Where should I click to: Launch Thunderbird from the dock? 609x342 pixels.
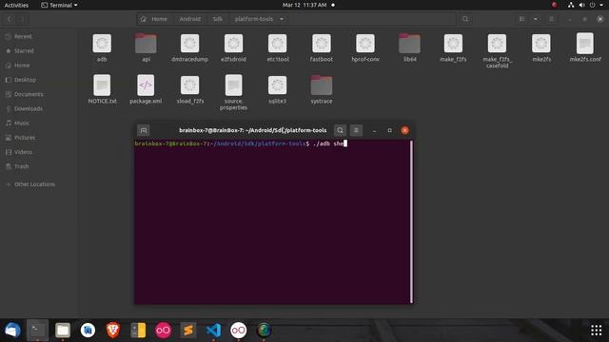click(12, 331)
